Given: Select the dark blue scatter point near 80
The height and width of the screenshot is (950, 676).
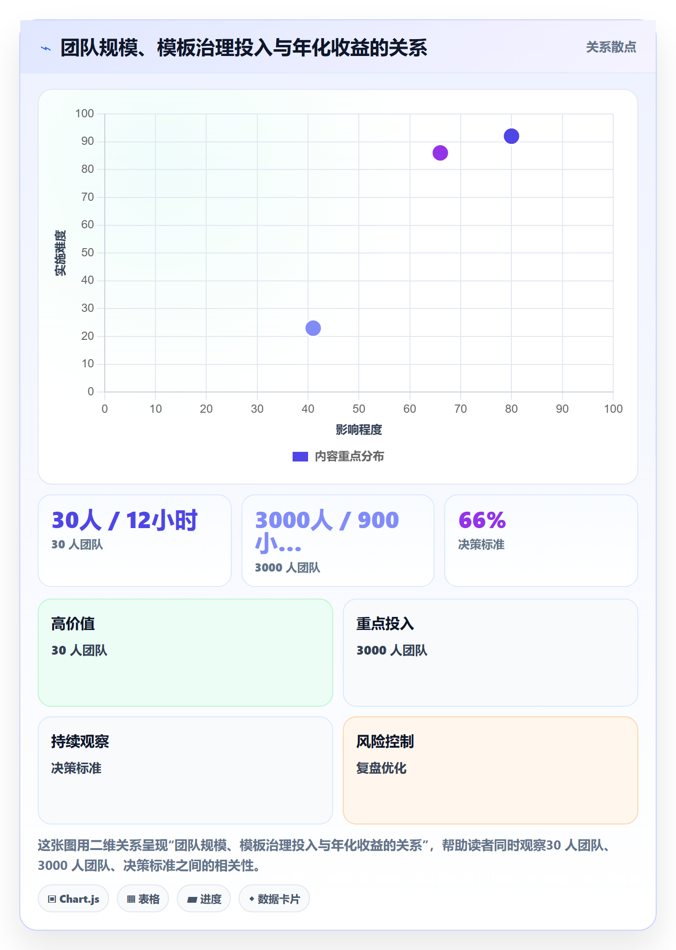Looking at the screenshot, I should point(511,136).
